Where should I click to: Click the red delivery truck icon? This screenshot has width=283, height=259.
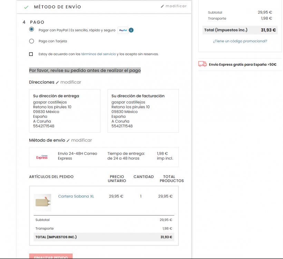[x=203, y=64]
